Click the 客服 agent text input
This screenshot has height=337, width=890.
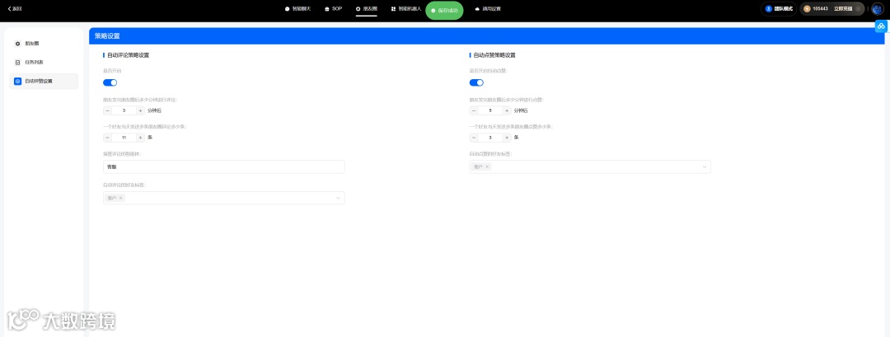[x=223, y=166]
